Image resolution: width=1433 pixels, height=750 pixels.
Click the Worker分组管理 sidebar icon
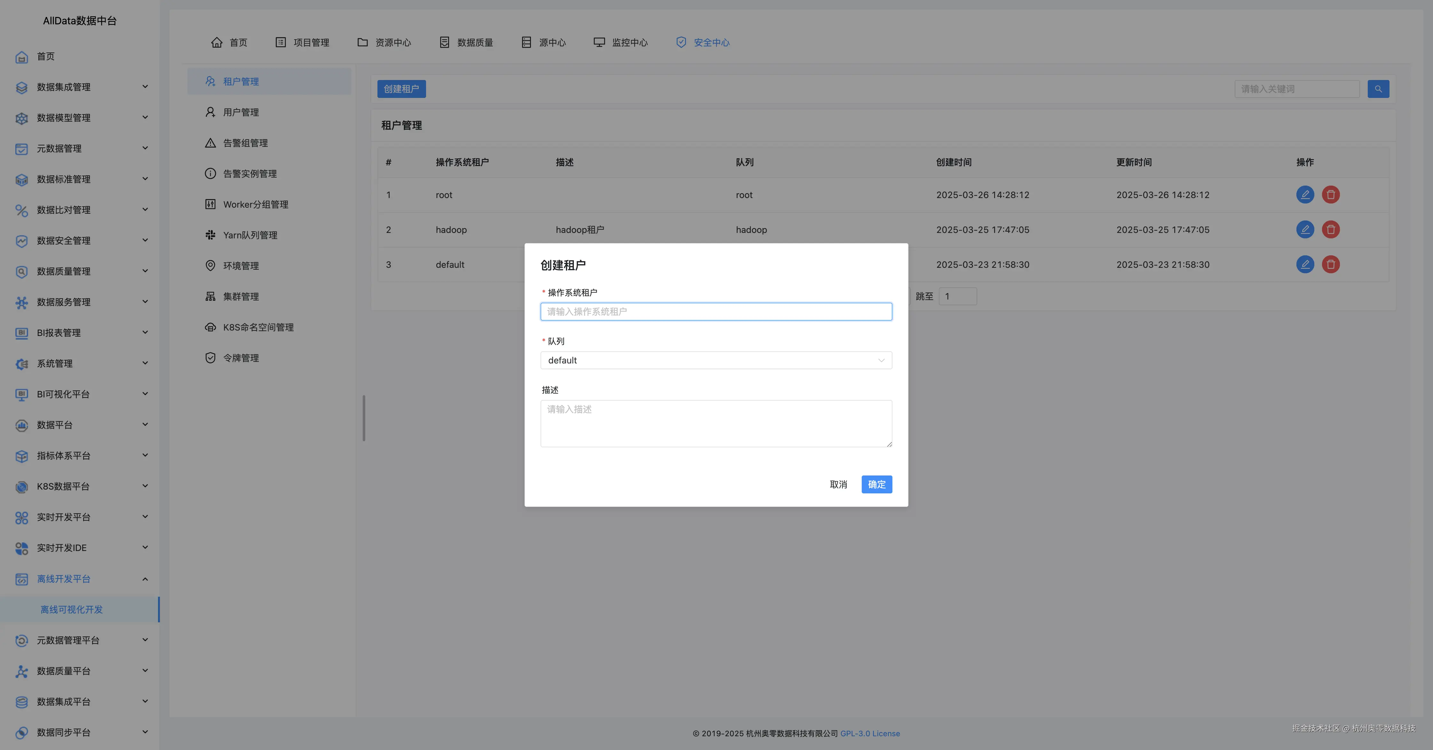coord(210,204)
